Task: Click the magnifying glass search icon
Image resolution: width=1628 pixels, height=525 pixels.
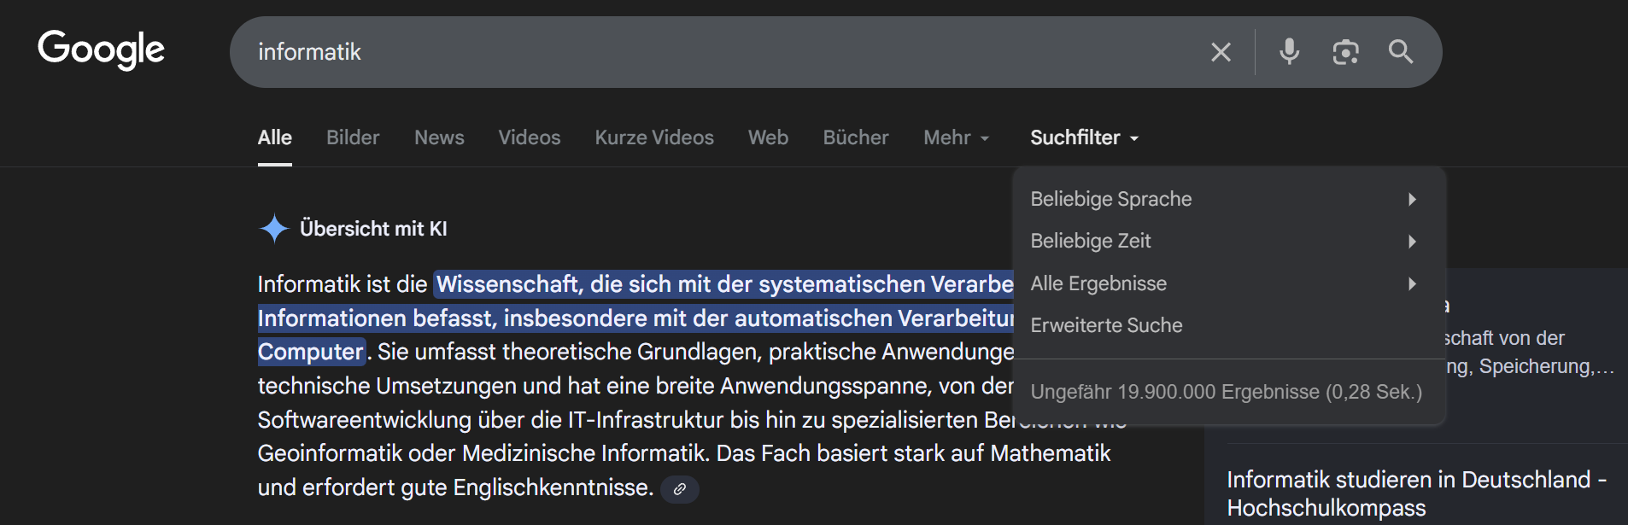Action: tap(1401, 52)
